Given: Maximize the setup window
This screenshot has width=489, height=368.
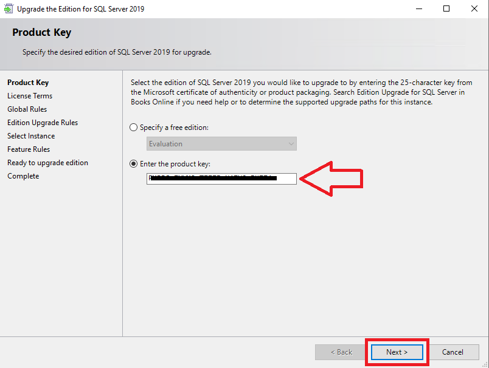Looking at the screenshot, I should 446,9.
